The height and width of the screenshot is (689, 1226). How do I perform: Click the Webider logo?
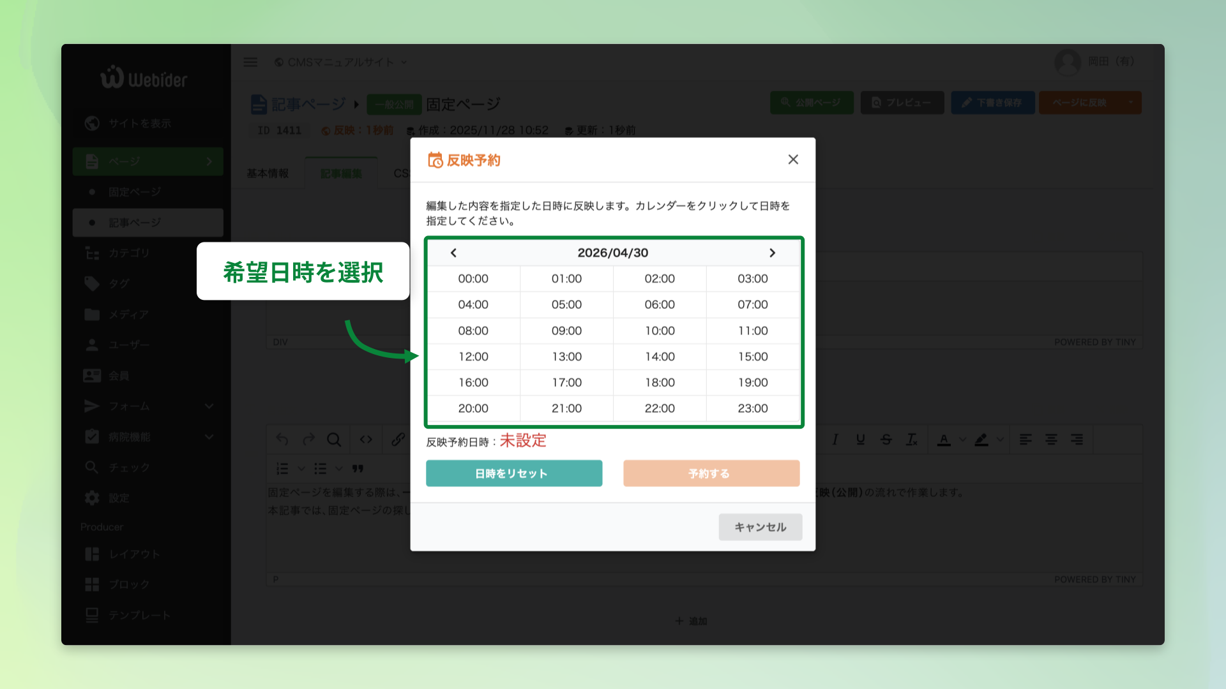click(x=144, y=77)
